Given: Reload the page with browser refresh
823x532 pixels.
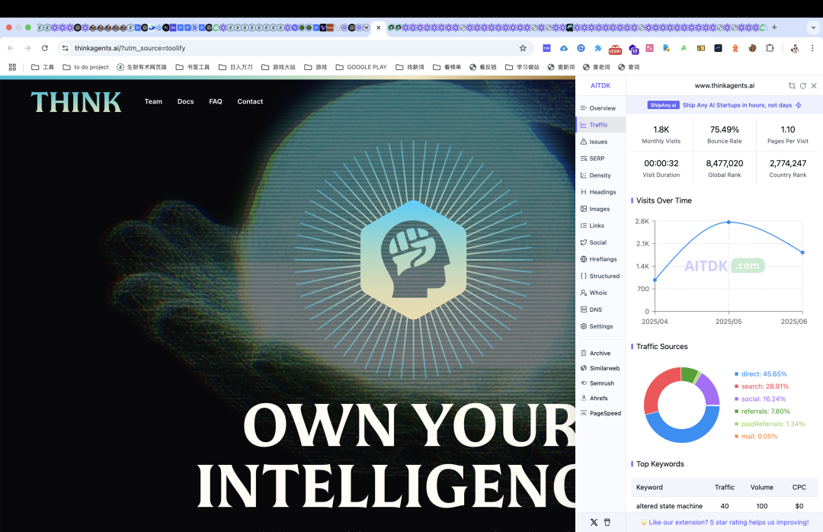Looking at the screenshot, I should coord(45,48).
